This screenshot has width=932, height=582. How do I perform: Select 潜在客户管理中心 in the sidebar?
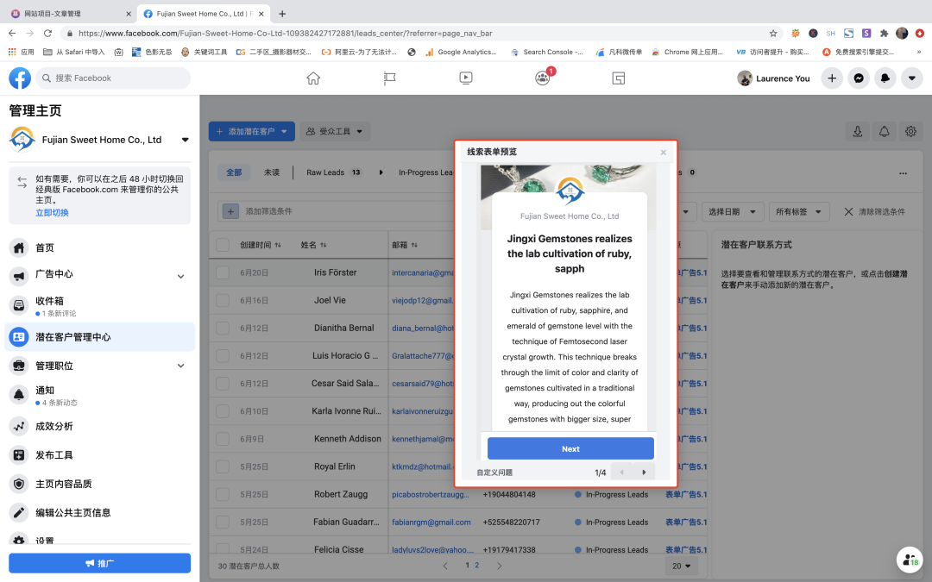point(100,337)
